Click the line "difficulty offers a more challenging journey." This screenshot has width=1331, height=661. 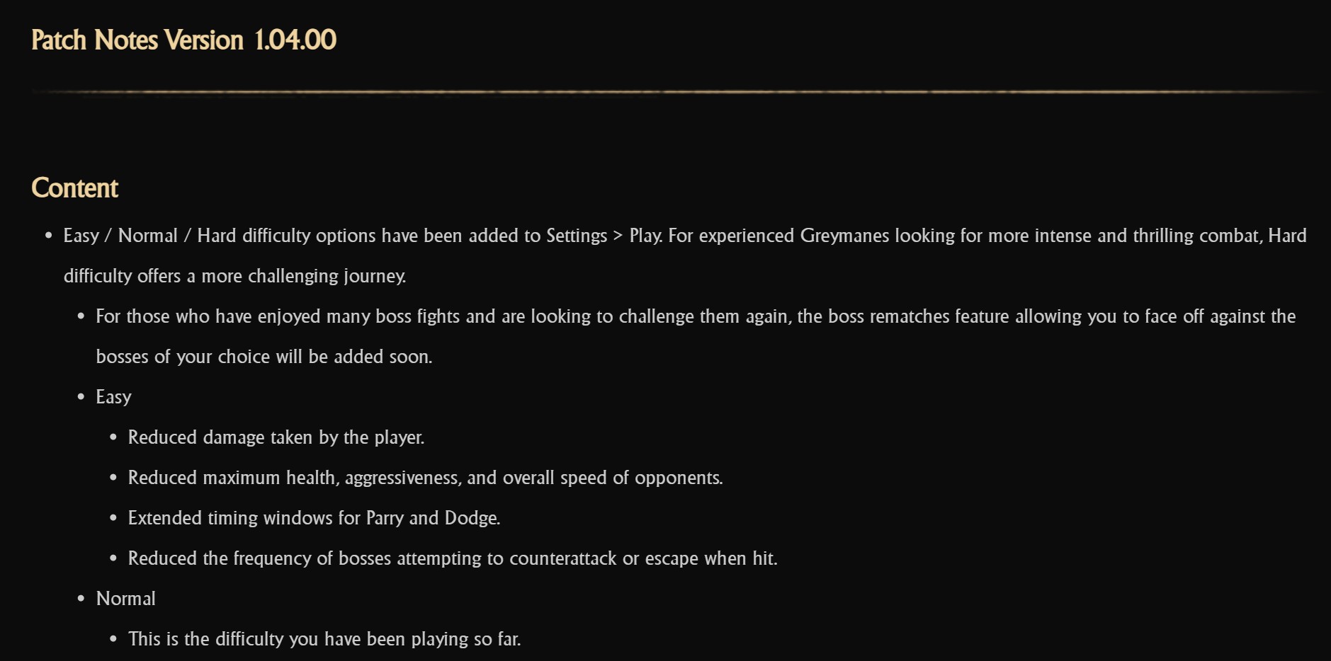pos(234,276)
